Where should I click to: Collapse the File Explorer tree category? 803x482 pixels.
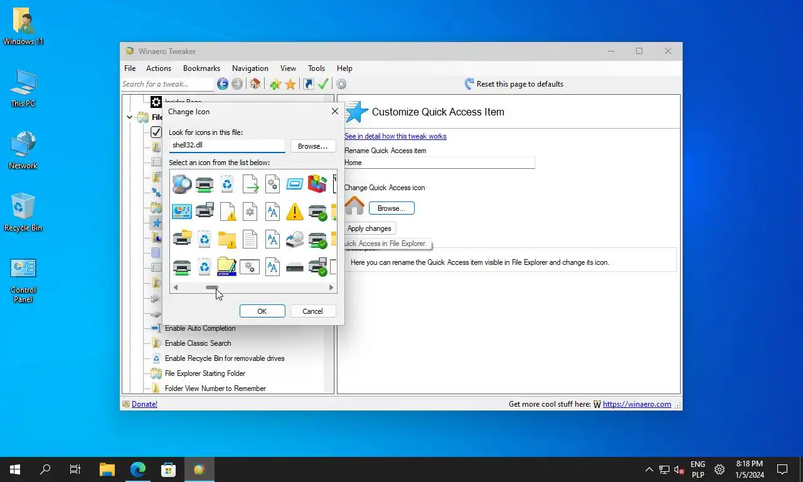130,117
